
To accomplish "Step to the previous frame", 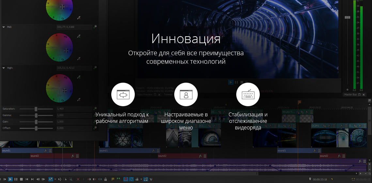I will [38, 179].
